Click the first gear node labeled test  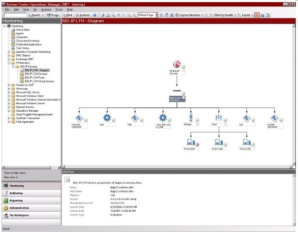tap(107, 118)
